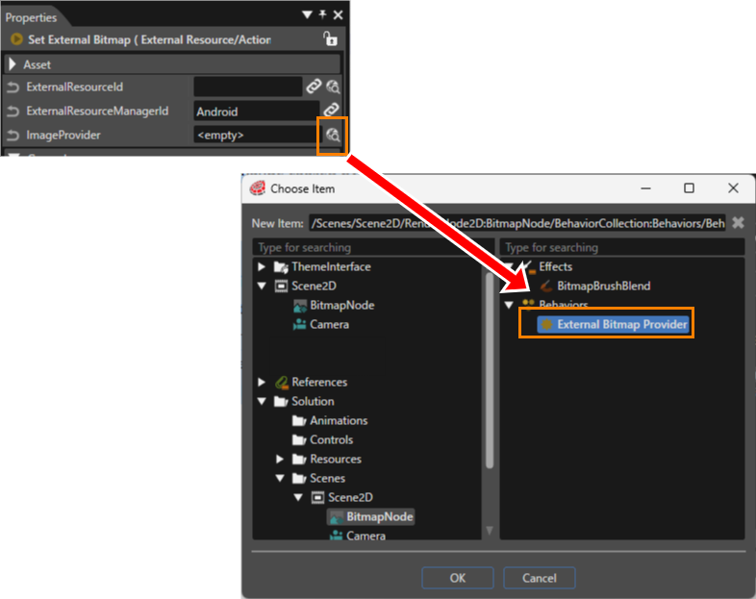756x599 pixels.
Task: Select BitmapBrushBlend effect item
Action: [x=603, y=286]
